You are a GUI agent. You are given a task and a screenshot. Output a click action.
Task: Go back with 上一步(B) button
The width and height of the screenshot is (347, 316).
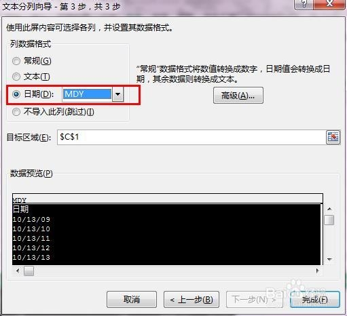click(x=191, y=300)
